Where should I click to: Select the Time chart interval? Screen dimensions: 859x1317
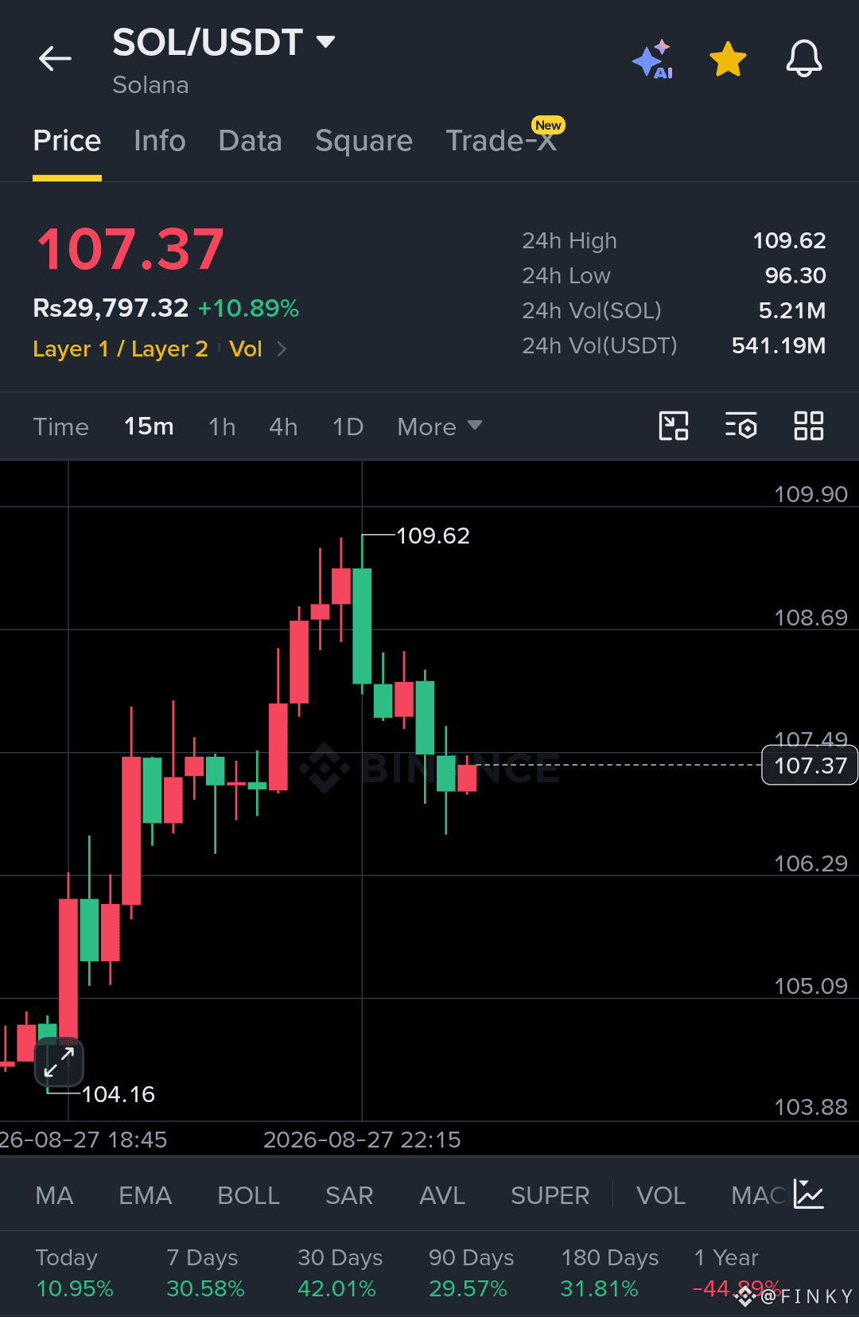[61, 427]
